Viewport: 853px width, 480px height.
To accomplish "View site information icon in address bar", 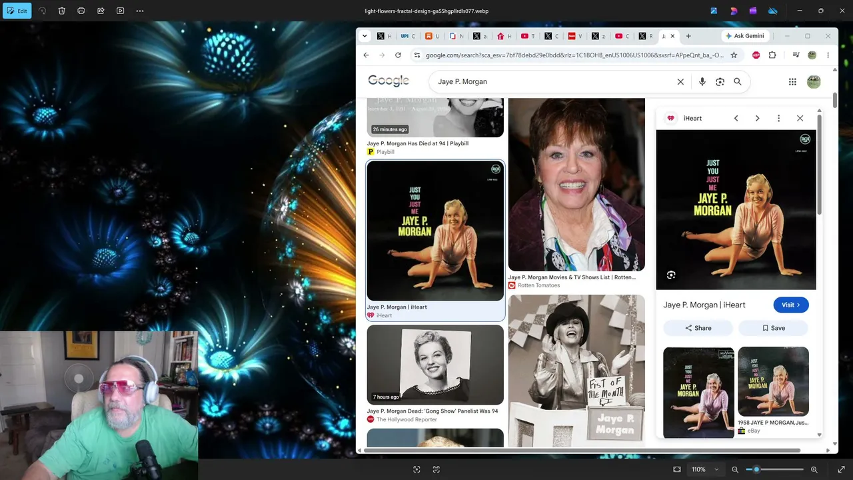I will coord(417,55).
